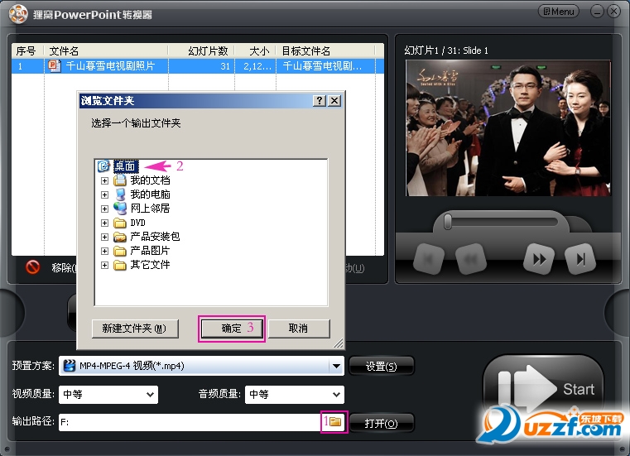Expand the 产品图片 folder node

[x=104, y=251]
